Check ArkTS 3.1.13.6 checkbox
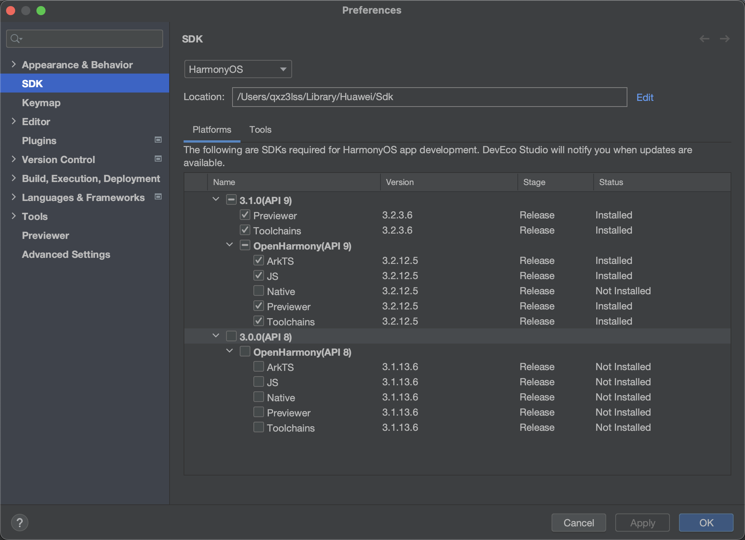 pos(259,367)
